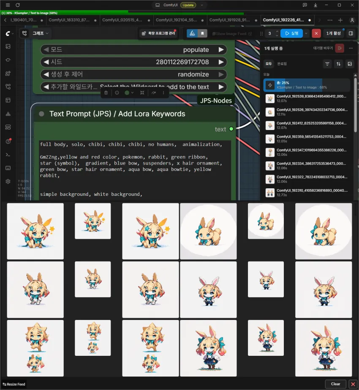Open the node toolbar's three-dot more options
The image size is (359, 390).
coord(163,93)
